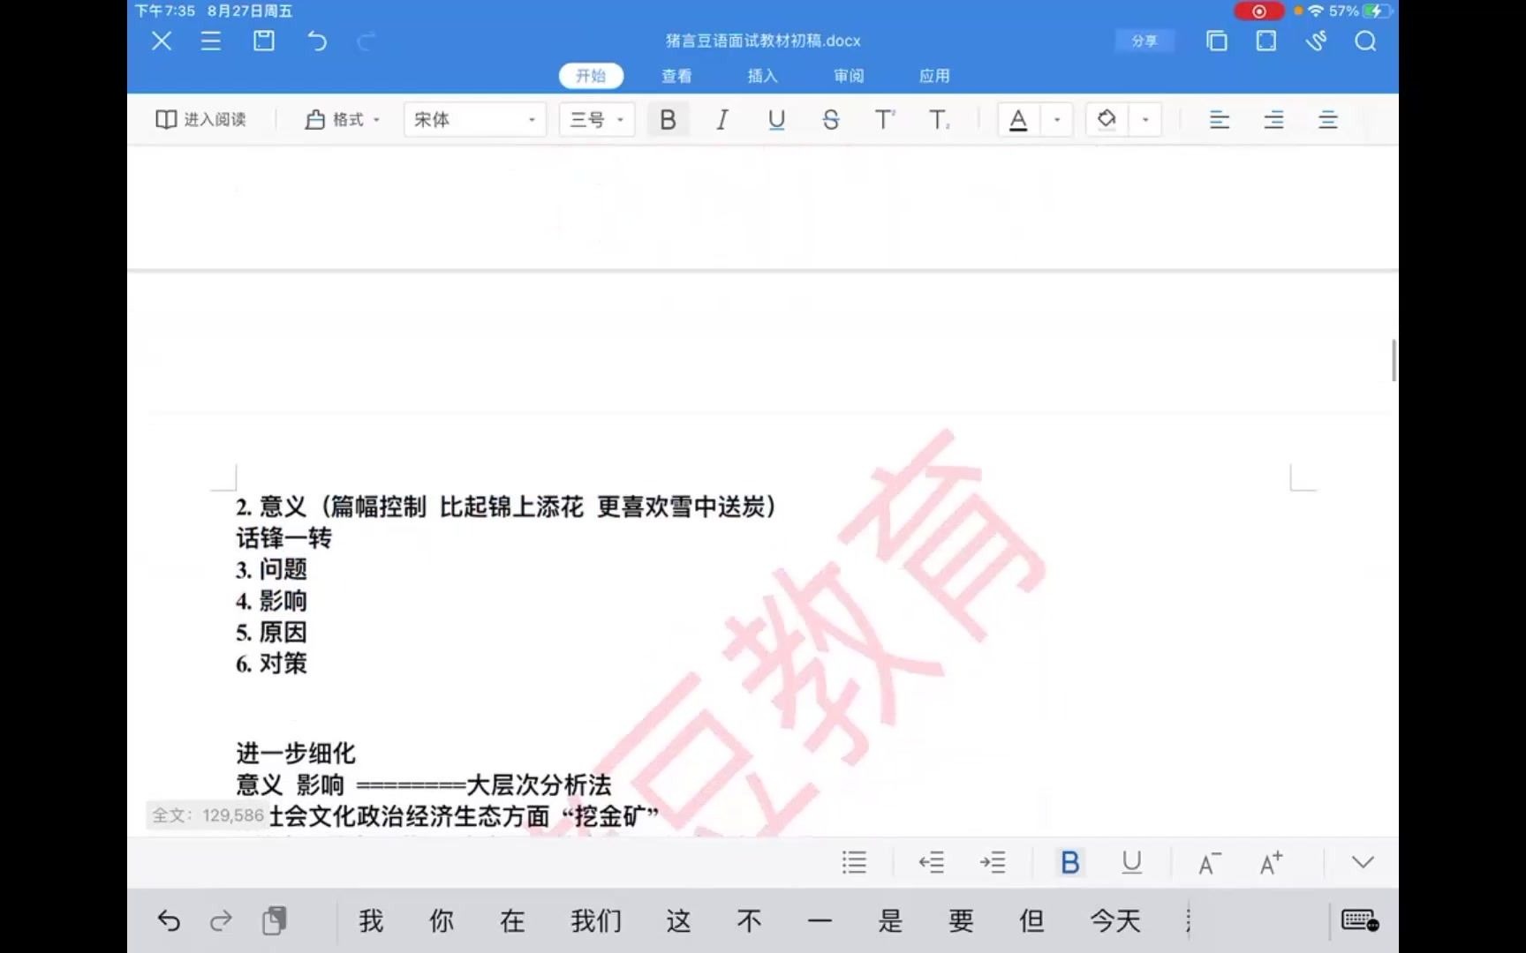Toggle bold in the ribbon toolbar
The image size is (1526, 953).
(668, 119)
